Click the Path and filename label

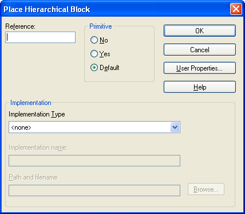point(33,177)
